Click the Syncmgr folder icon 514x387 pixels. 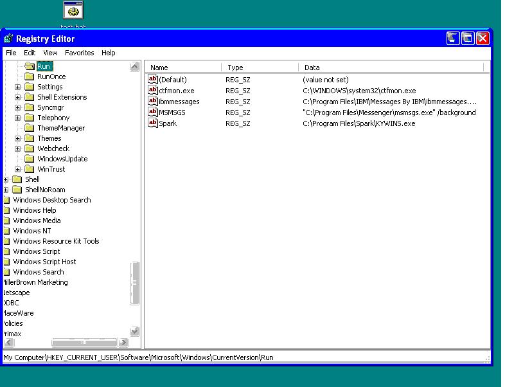click(x=30, y=107)
